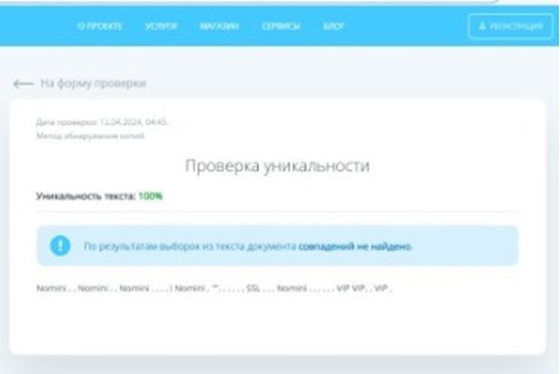
Task: Click the Дата проверки 12.04.2024 line
Action: (x=101, y=121)
